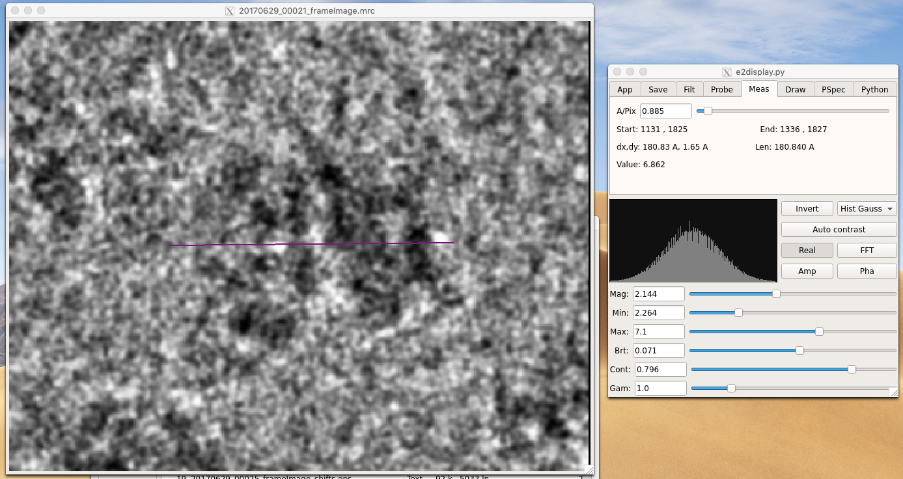Select the Pha display mode

[x=867, y=271]
